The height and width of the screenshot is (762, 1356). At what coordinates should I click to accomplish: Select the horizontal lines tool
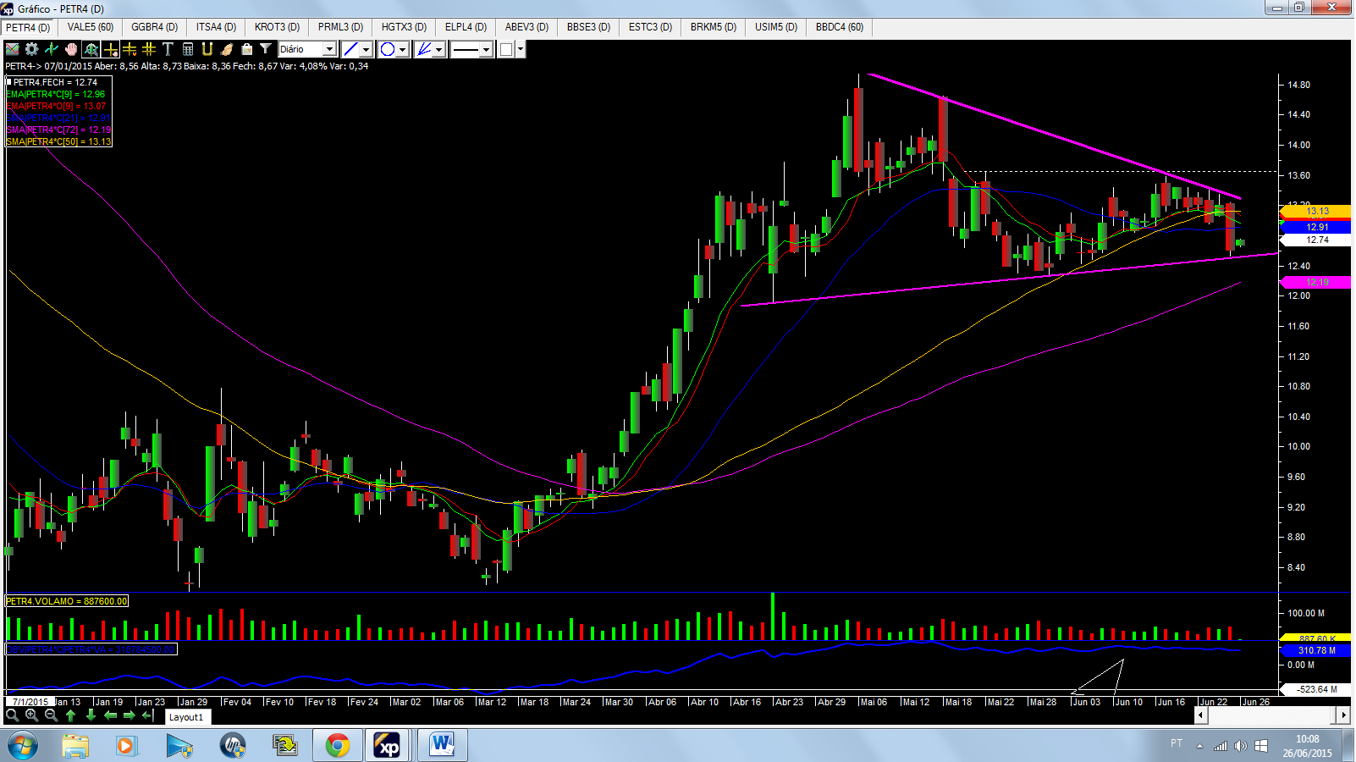pyautogui.click(x=130, y=49)
